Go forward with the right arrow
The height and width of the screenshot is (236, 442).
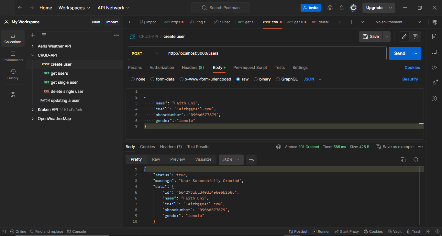(x=32, y=8)
